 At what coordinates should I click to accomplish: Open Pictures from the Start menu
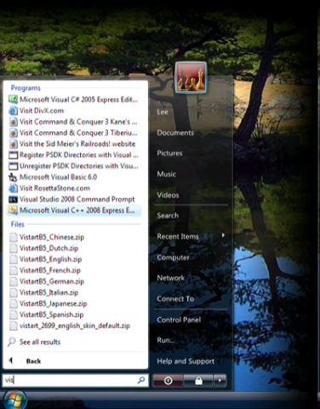tap(169, 153)
